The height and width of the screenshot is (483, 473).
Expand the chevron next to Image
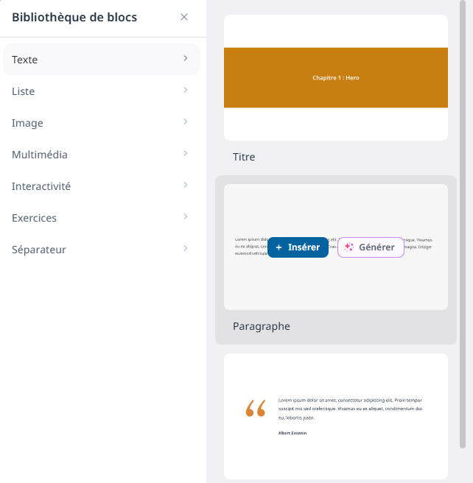(186, 121)
